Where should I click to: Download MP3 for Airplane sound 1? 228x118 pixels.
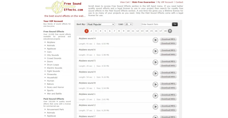tap(168, 95)
